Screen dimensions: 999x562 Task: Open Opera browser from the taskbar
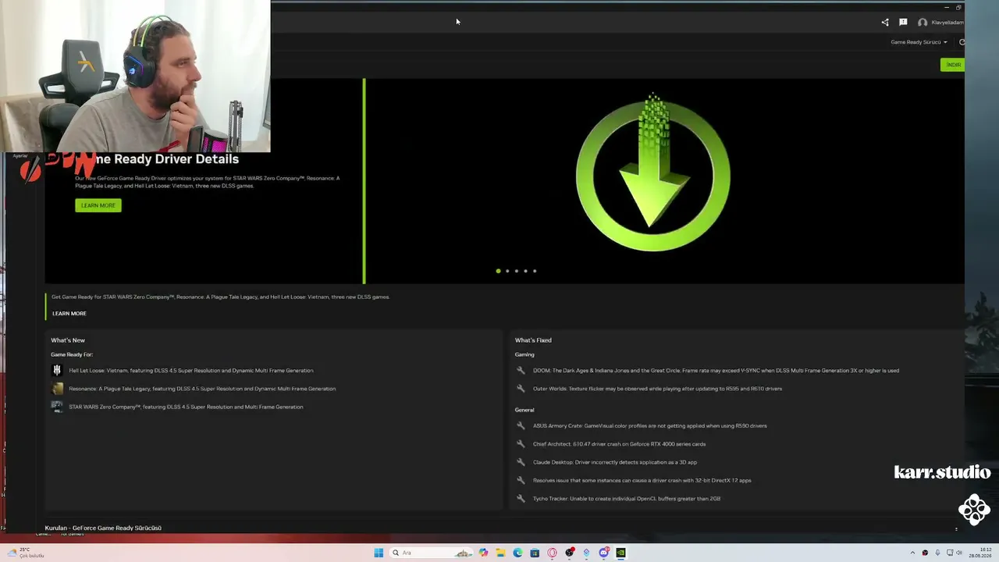552,553
